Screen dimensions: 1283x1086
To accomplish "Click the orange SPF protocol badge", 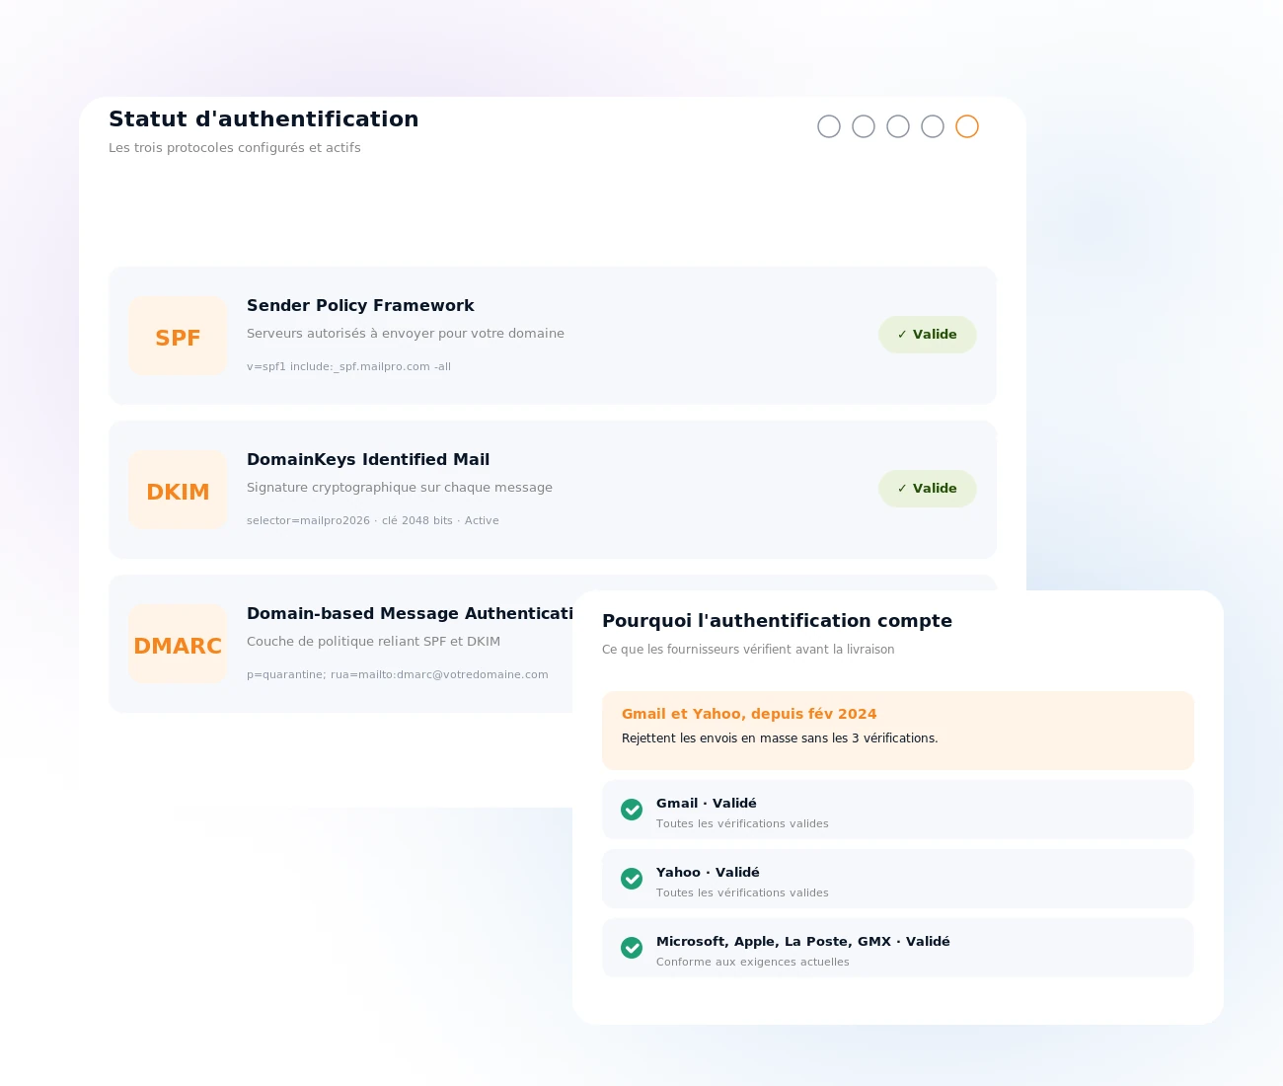I will tap(178, 336).
